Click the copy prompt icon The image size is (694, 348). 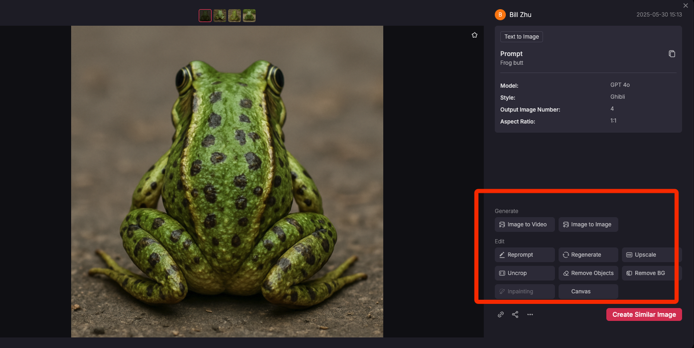(672, 54)
